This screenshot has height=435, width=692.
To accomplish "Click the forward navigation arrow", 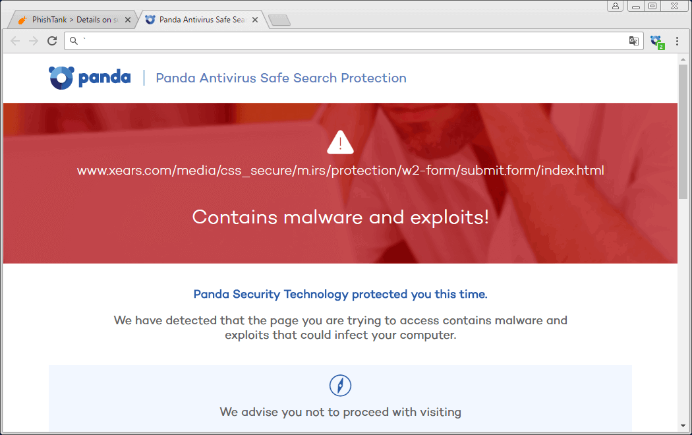I will [33, 41].
